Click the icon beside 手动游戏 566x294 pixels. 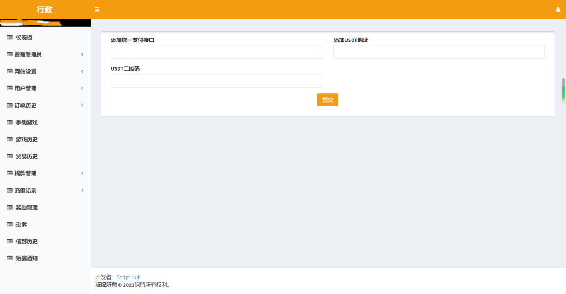tap(9, 122)
